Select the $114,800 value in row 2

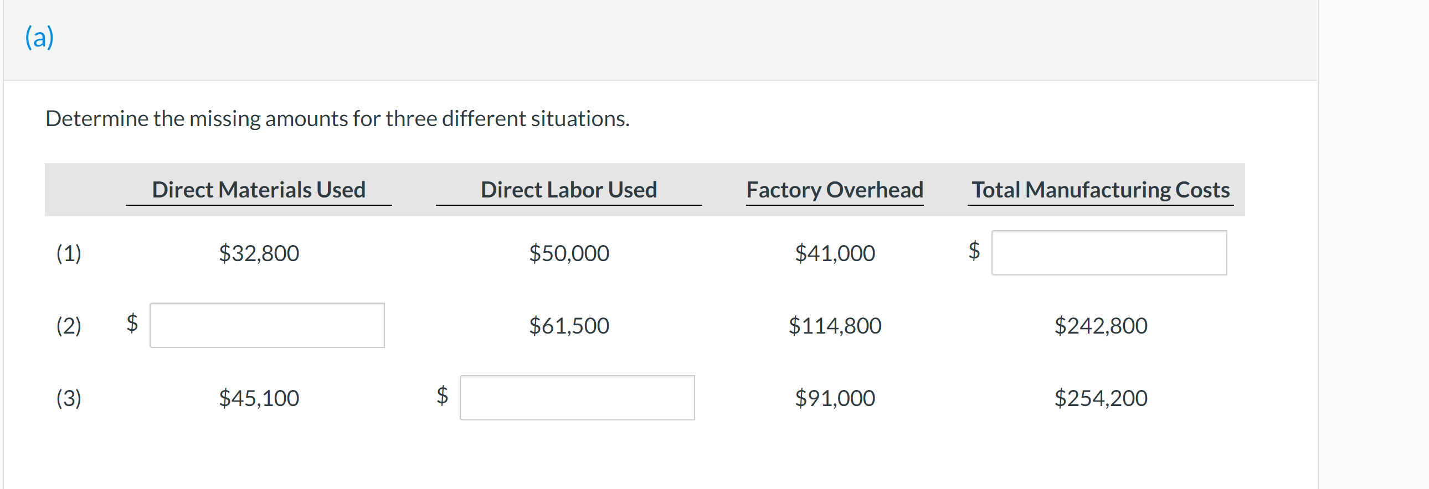[x=835, y=326]
